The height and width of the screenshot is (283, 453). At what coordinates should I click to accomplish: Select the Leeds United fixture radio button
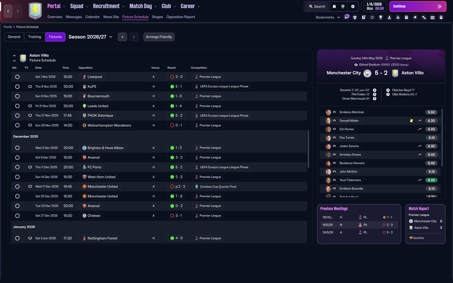(x=17, y=106)
